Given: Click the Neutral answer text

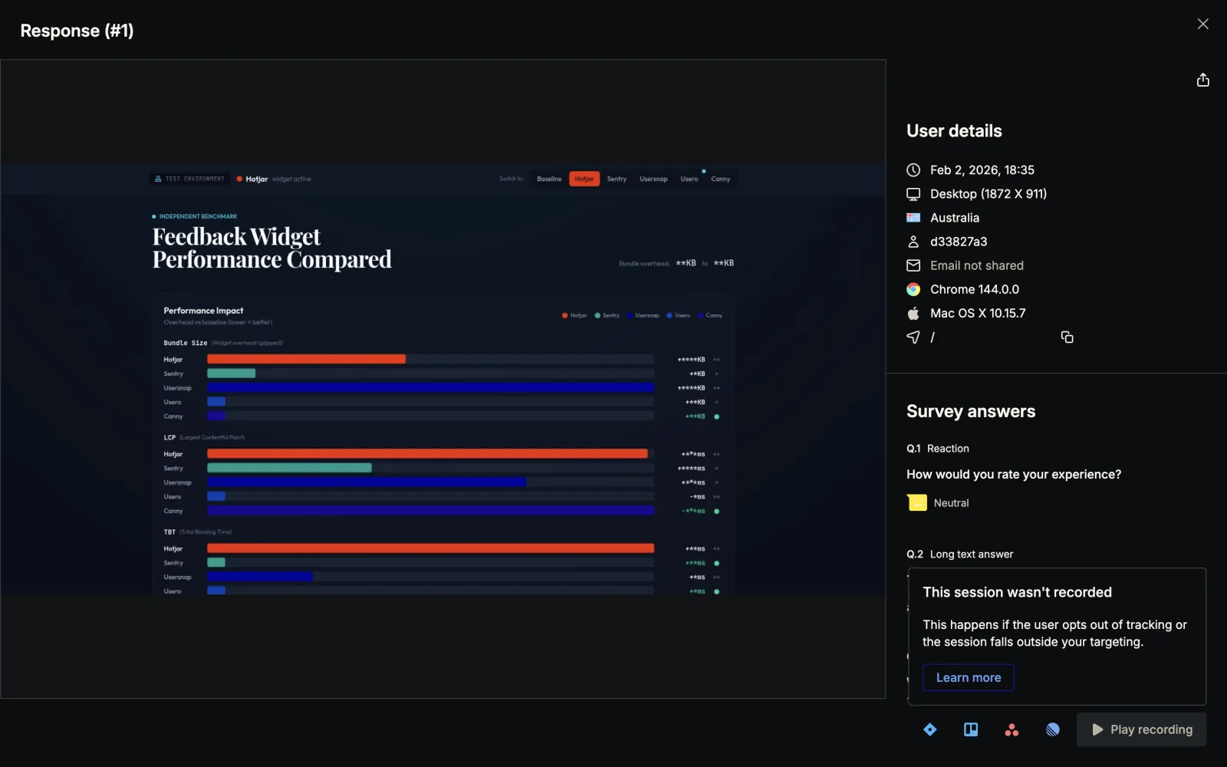Looking at the screenshot, I should (x=951, y=503).
